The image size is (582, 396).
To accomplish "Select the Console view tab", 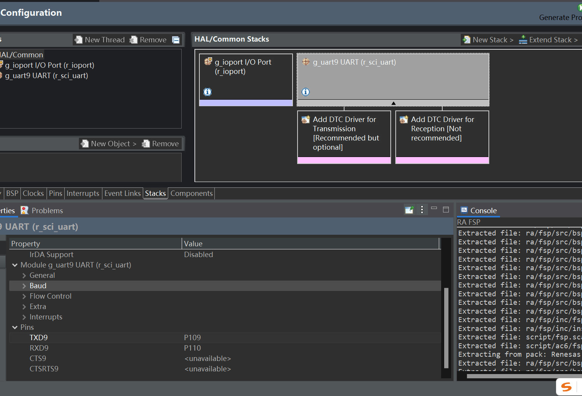I will (x=479, y=211).
